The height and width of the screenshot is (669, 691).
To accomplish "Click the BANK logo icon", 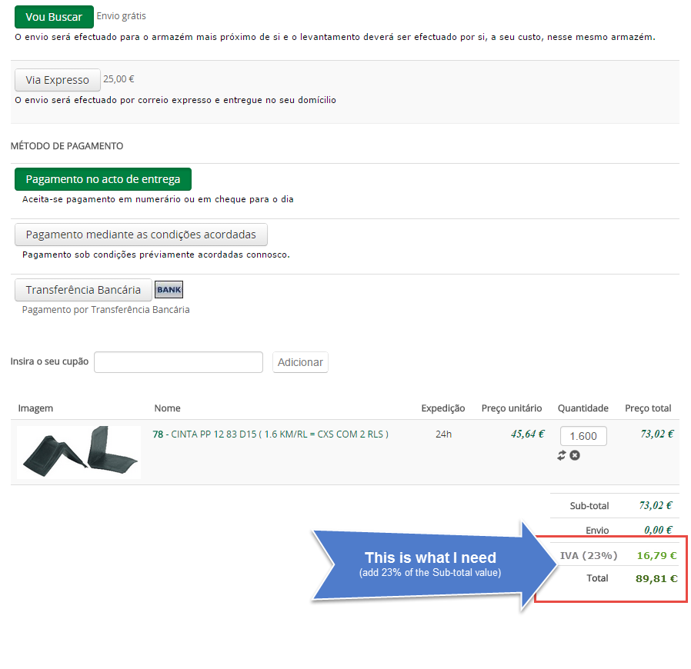I will coord(169,290).
